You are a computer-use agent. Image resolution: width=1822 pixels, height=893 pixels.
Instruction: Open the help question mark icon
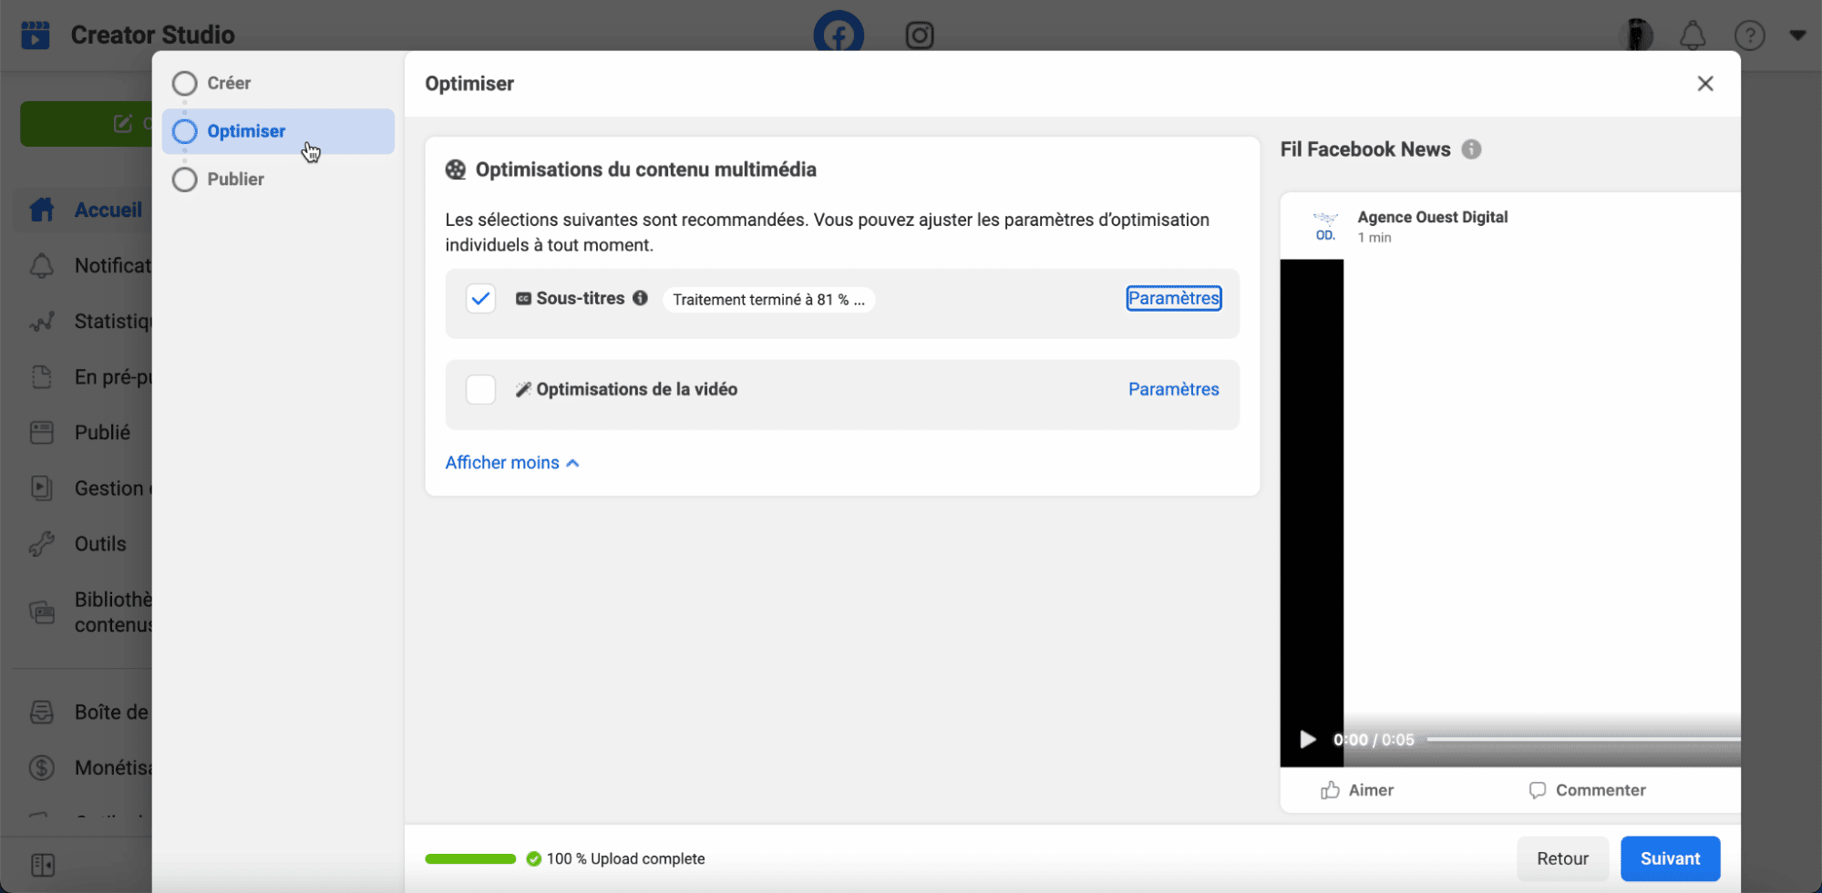[x=1748, y=36]
